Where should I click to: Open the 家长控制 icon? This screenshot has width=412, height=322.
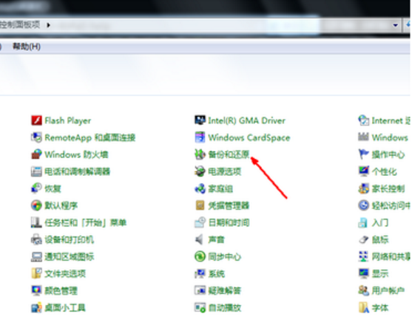click(364, 188)
